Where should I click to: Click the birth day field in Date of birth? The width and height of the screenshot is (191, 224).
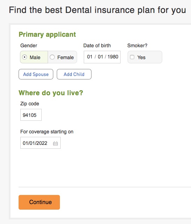click(100, 57)
